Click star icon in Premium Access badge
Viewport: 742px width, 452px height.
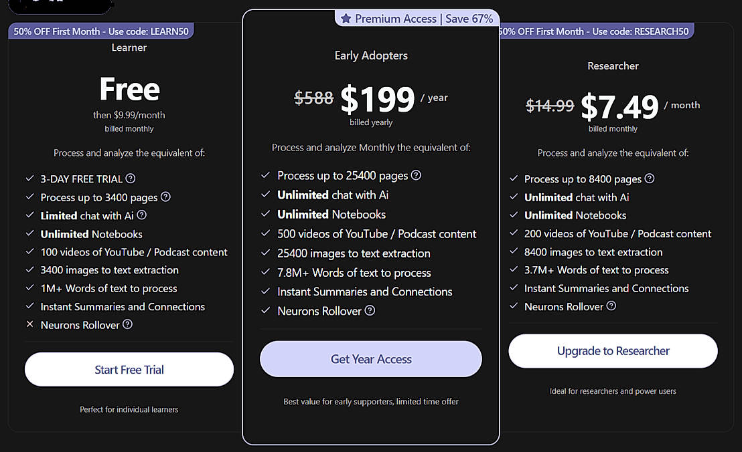coord(346,19)
